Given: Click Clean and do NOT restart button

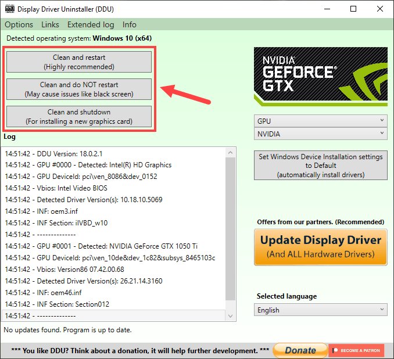Looking at the screenshot, I should coord(79,89).
